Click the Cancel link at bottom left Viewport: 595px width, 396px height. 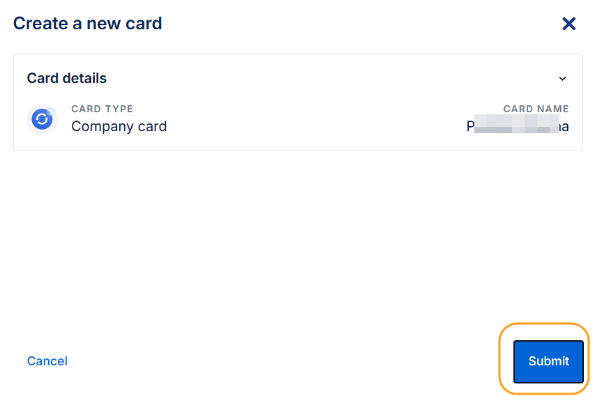point(47,361)
